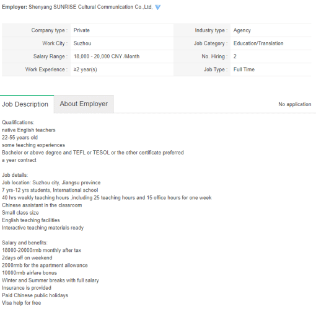Click the '40 hrs weekly teaching hours' line
Viewport: 316px width, 309px height.
coord(107,198)
